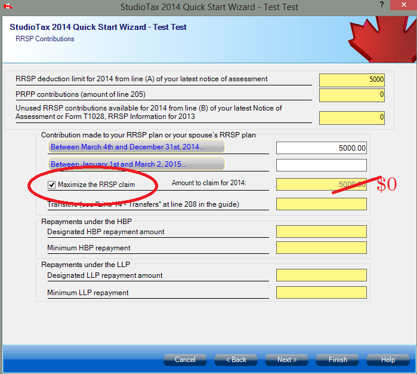Click 'Designated HBP repayment amount' label
Image resolution: width=417 pixels, height=374 pixels.
pyautogui.click(x=106, y=232)
